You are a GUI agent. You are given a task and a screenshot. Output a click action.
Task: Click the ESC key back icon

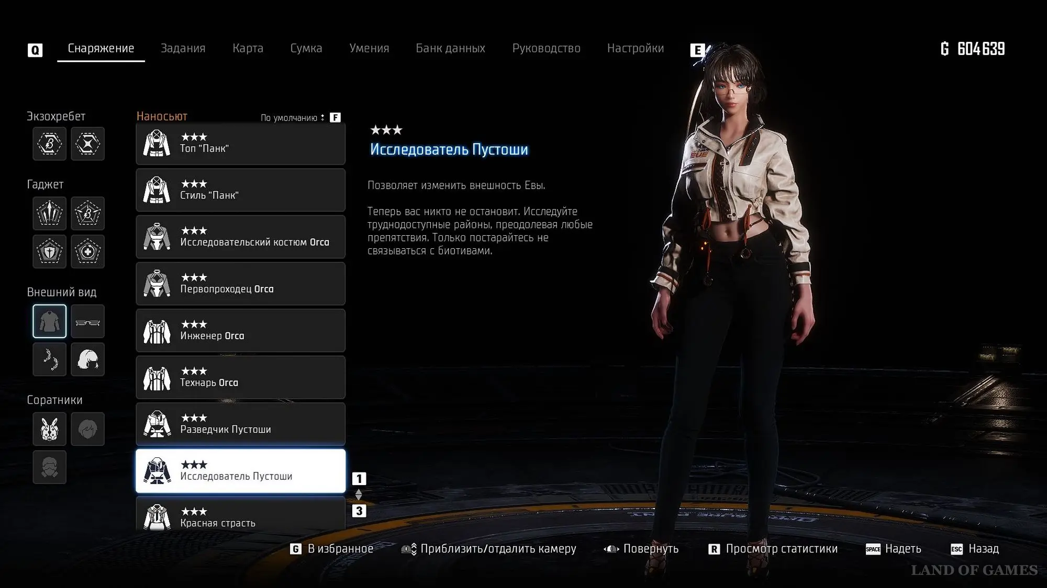pos(956,549)
